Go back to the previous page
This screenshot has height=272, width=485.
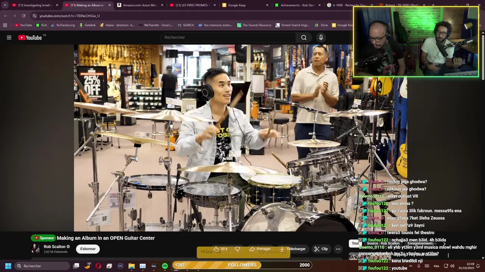5,16
